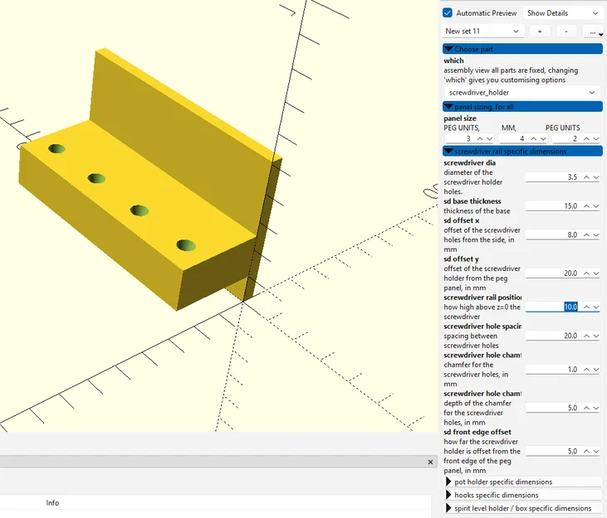Viewport: 607px width, 518px height.
Task: Decrease the MM panel size value
Action: point(543,138)
